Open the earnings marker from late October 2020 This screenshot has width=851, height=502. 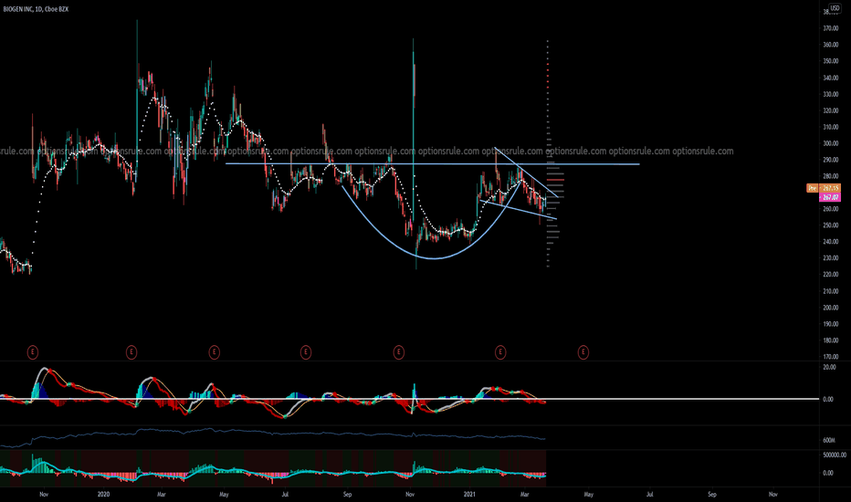click(398, 352)
